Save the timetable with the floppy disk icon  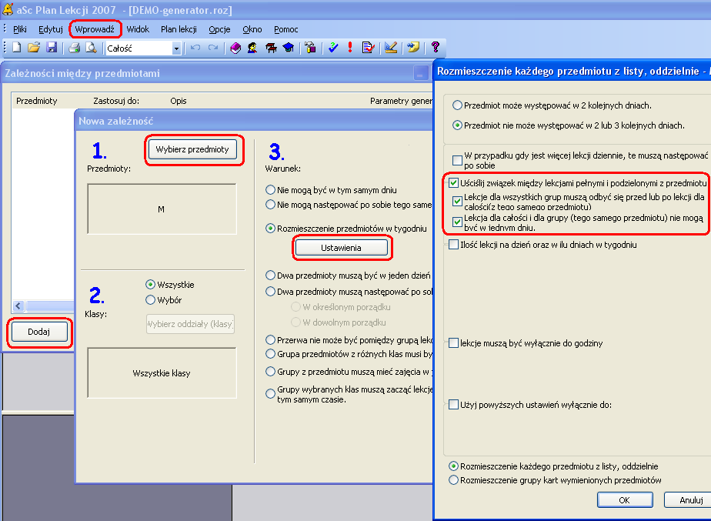52,48
